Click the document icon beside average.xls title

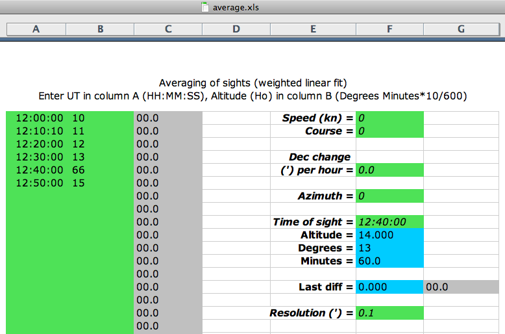click(x=206, y=8)
